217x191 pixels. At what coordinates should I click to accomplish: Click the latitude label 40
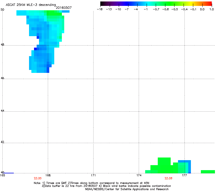2,172
